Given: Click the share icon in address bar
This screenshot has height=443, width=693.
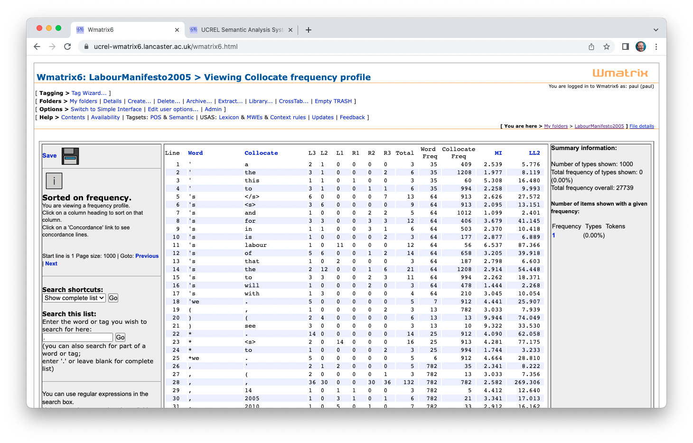Looking at the screenshot, I should [591, 47].
